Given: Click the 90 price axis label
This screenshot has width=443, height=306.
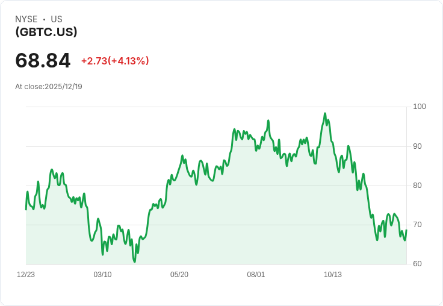Looking at the screenshot, I should [417, 146].
